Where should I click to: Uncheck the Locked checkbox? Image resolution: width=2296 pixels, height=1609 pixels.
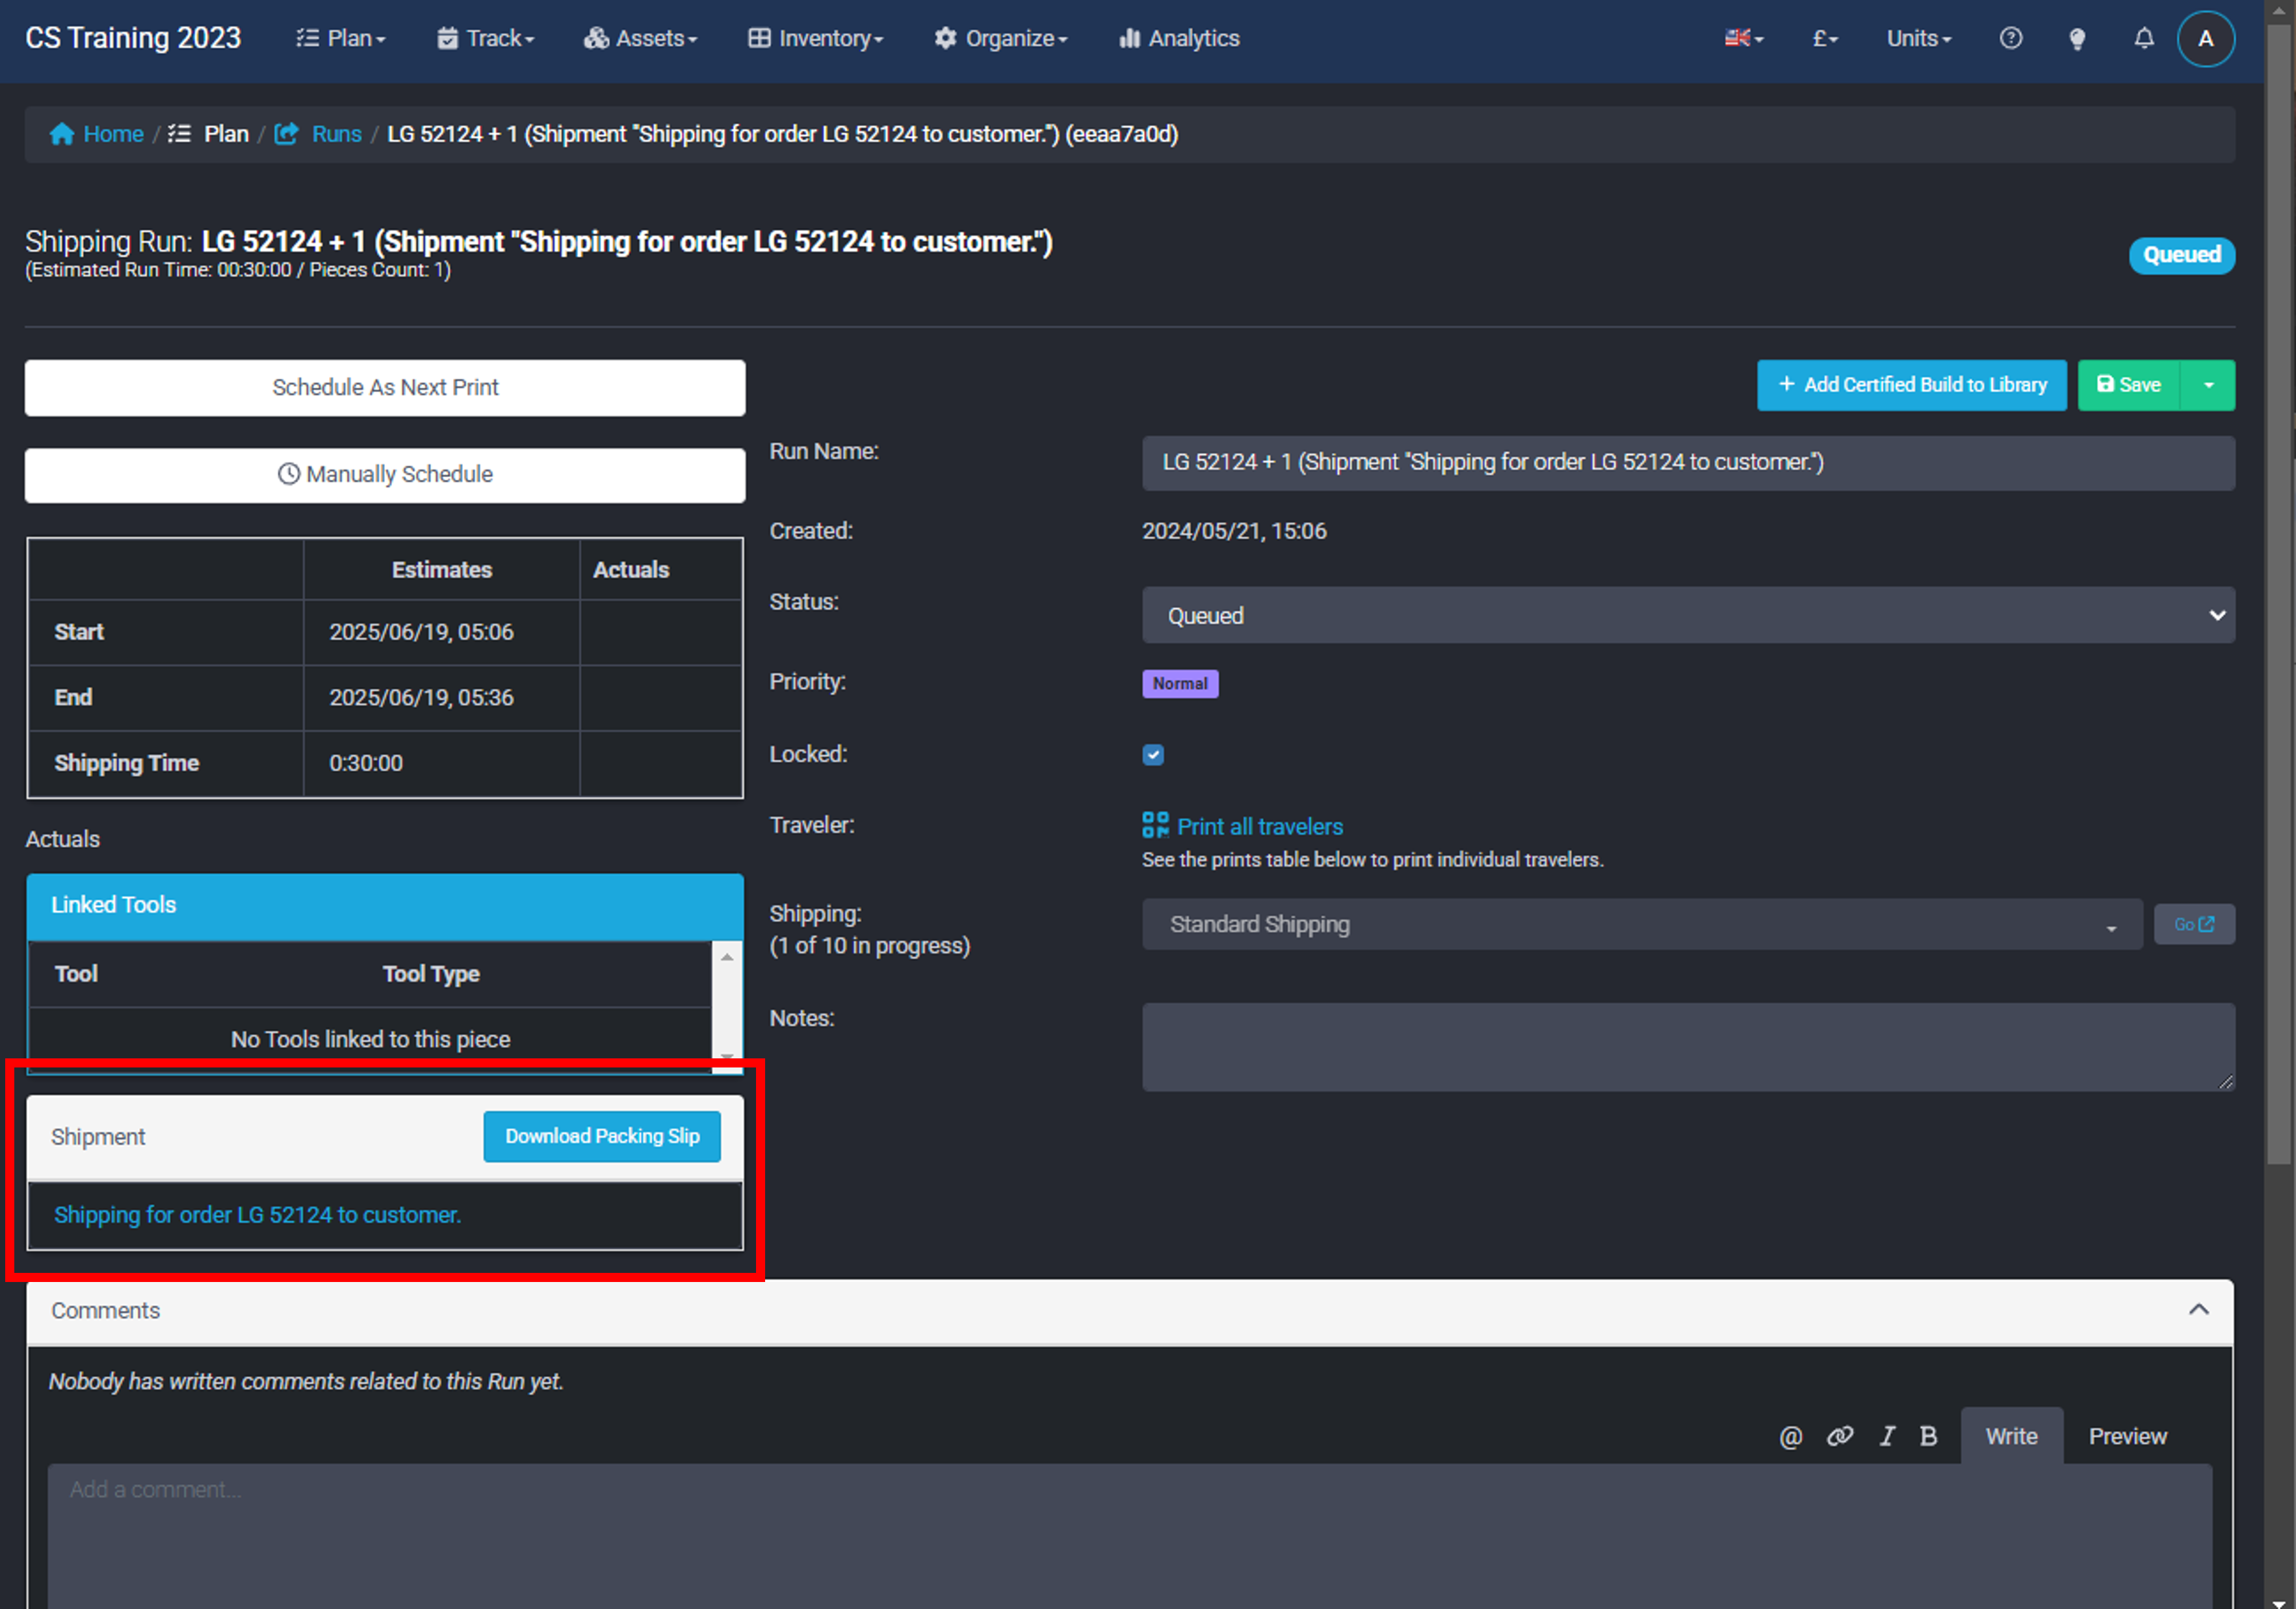pyautogui.click(x=1153, y=755)
